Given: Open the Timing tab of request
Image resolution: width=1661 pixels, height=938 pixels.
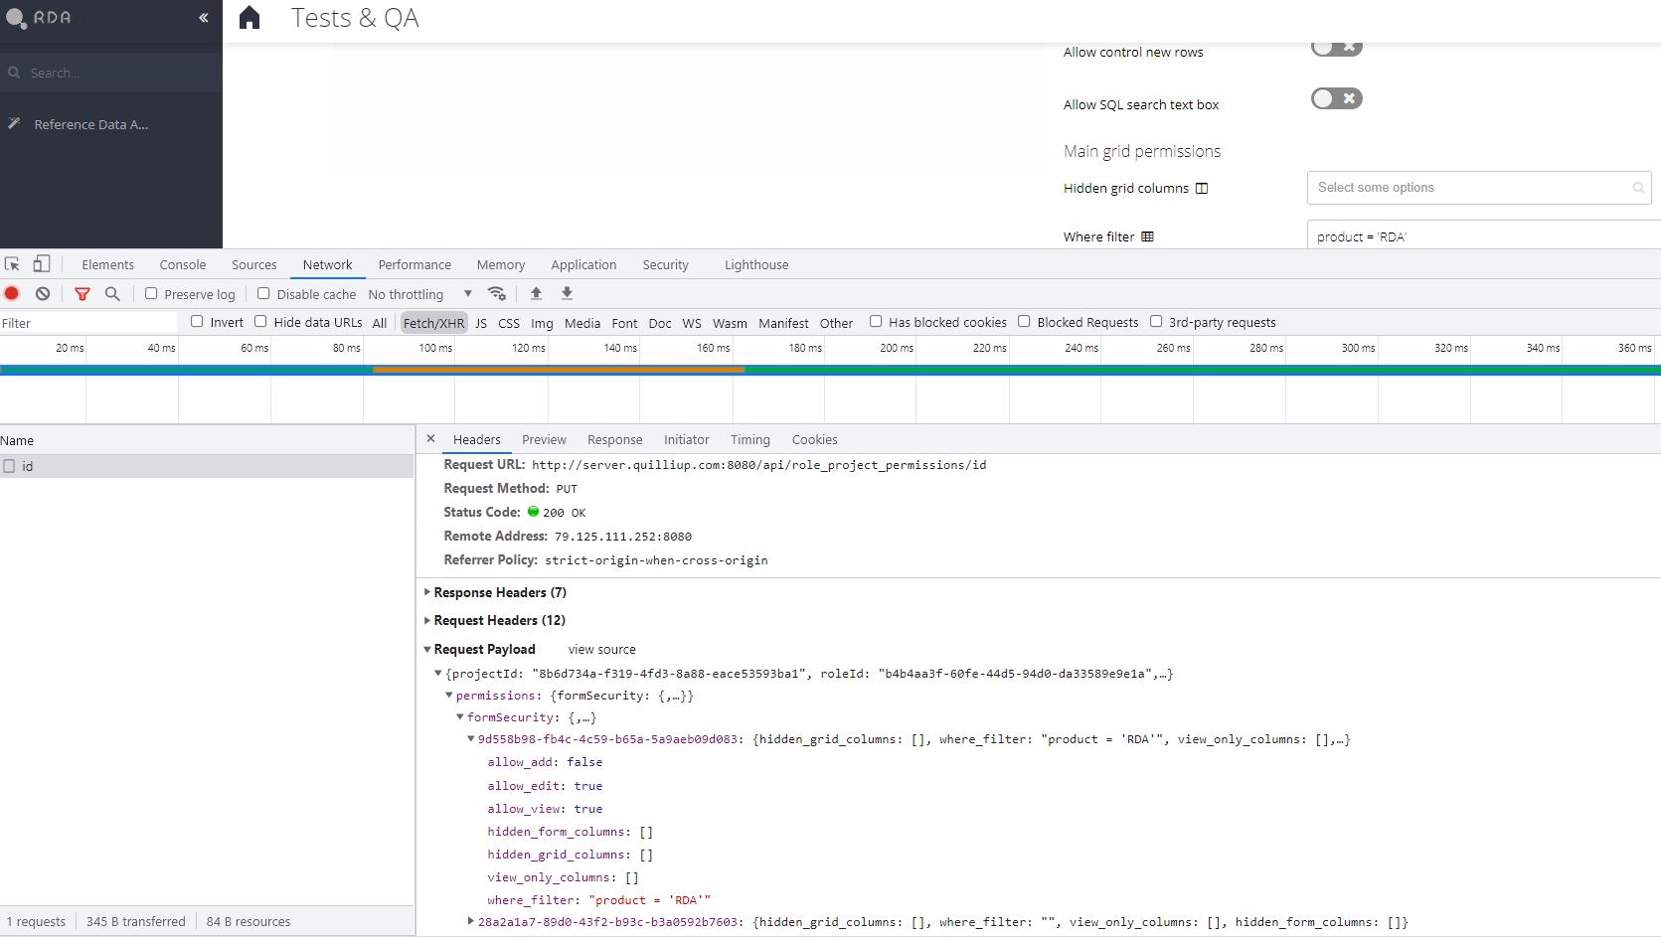Looking at the screenshot, I should (x=750, y=439).
